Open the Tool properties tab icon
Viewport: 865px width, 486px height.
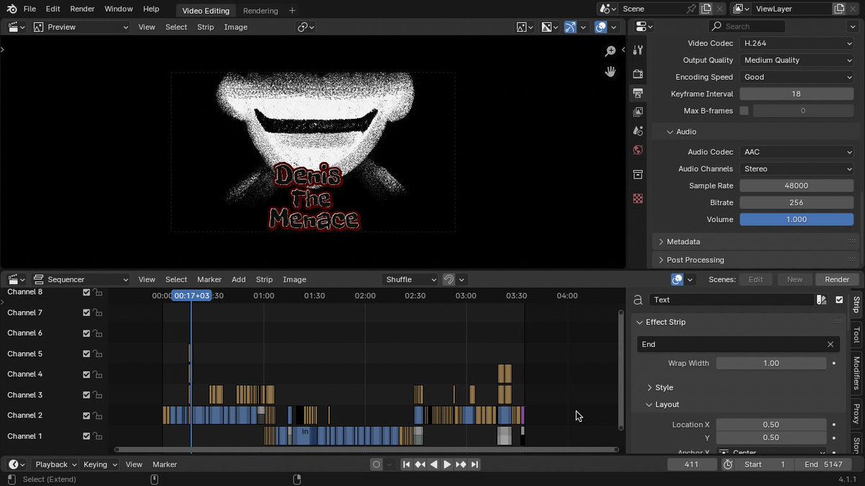click(x=638, y=50)
